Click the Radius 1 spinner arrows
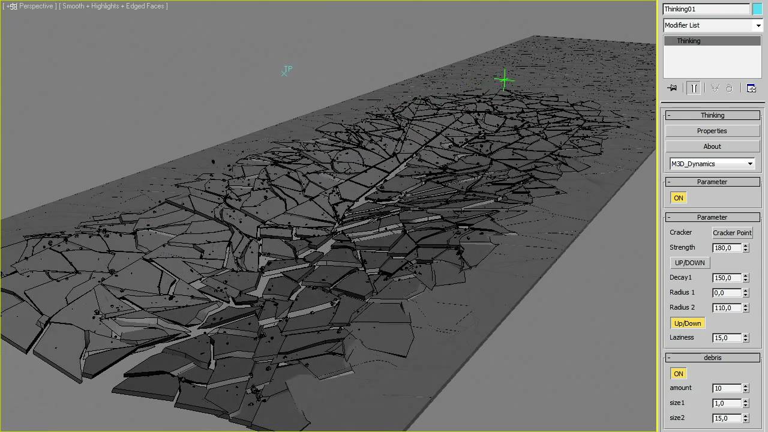 coord(746,293)
